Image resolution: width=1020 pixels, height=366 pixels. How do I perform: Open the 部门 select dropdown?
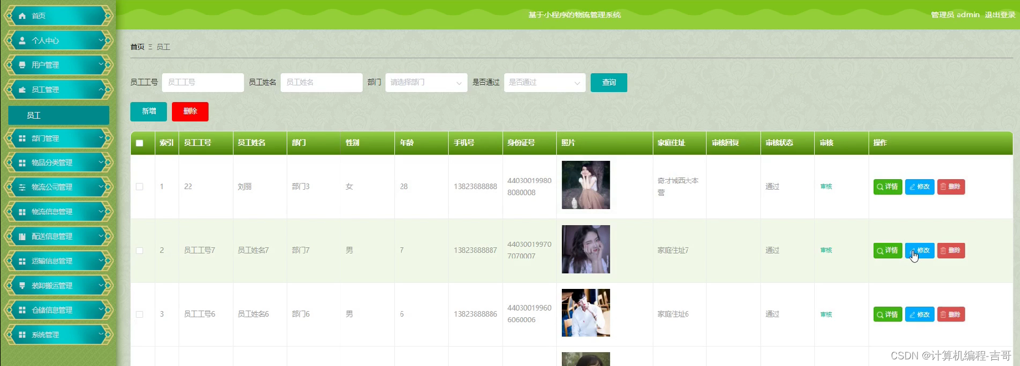point(426,83)
